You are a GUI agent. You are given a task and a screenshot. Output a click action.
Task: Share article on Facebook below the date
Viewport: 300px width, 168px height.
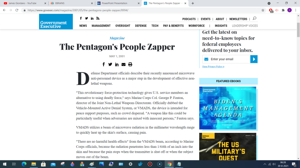click(103, 64)
